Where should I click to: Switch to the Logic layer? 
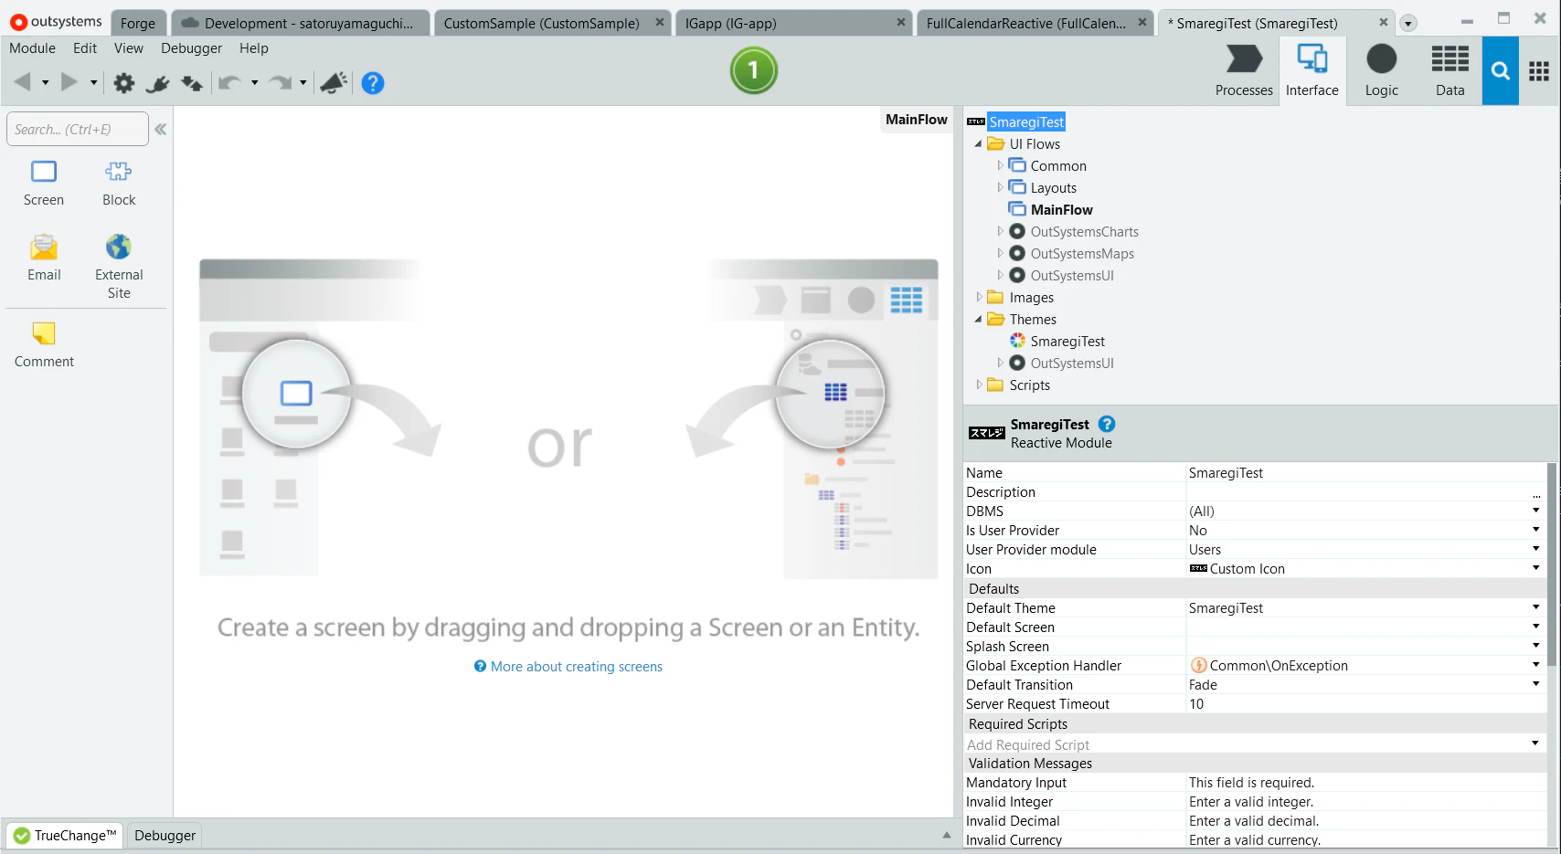(x=1381, y=71)
